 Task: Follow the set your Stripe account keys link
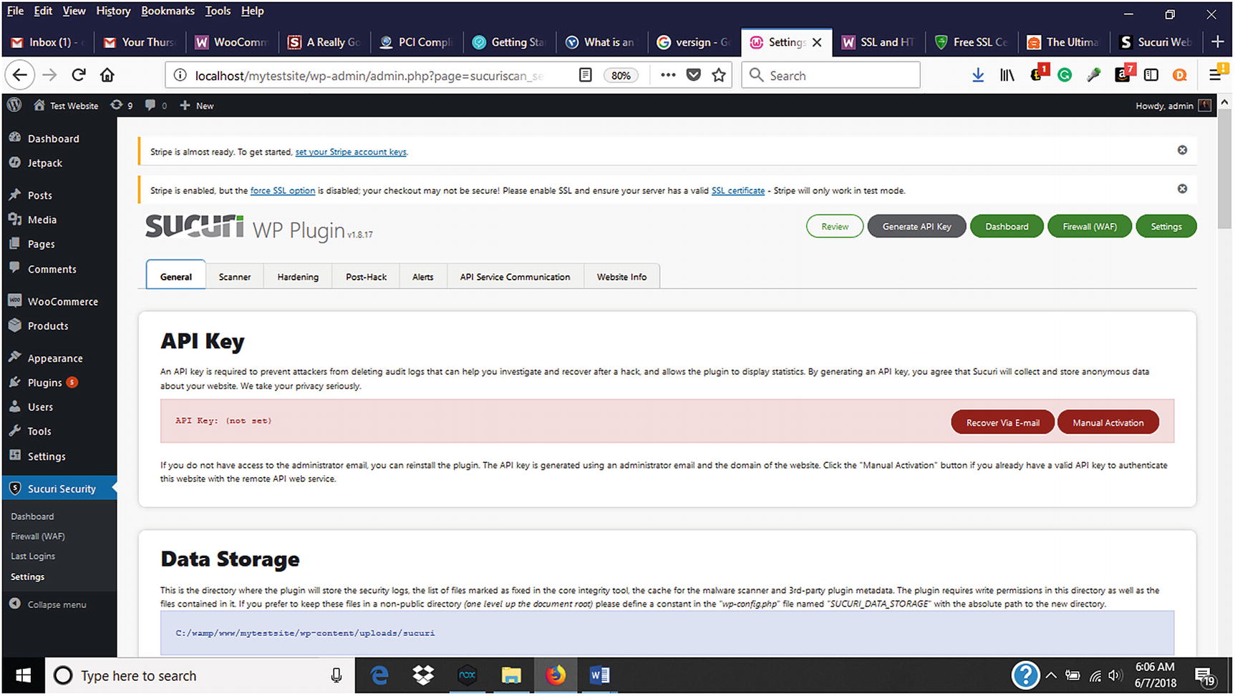351,152
